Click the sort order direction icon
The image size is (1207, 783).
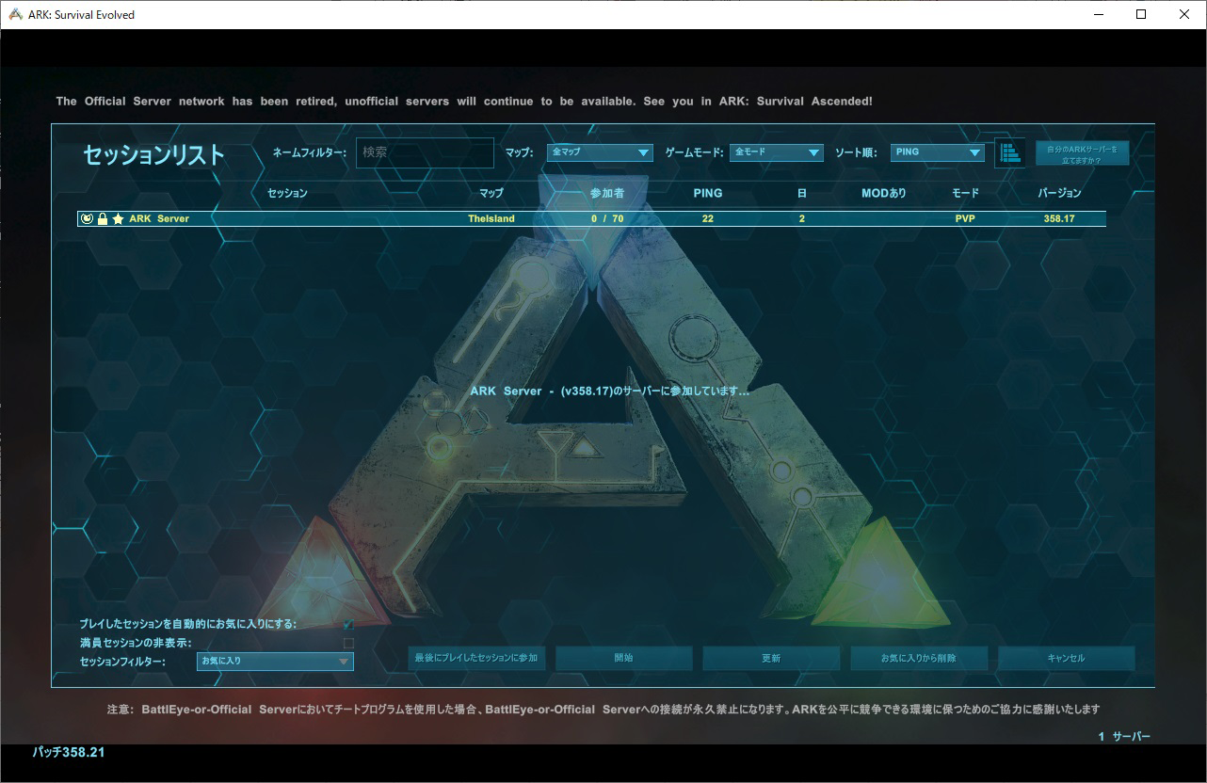coord(1010,152)
